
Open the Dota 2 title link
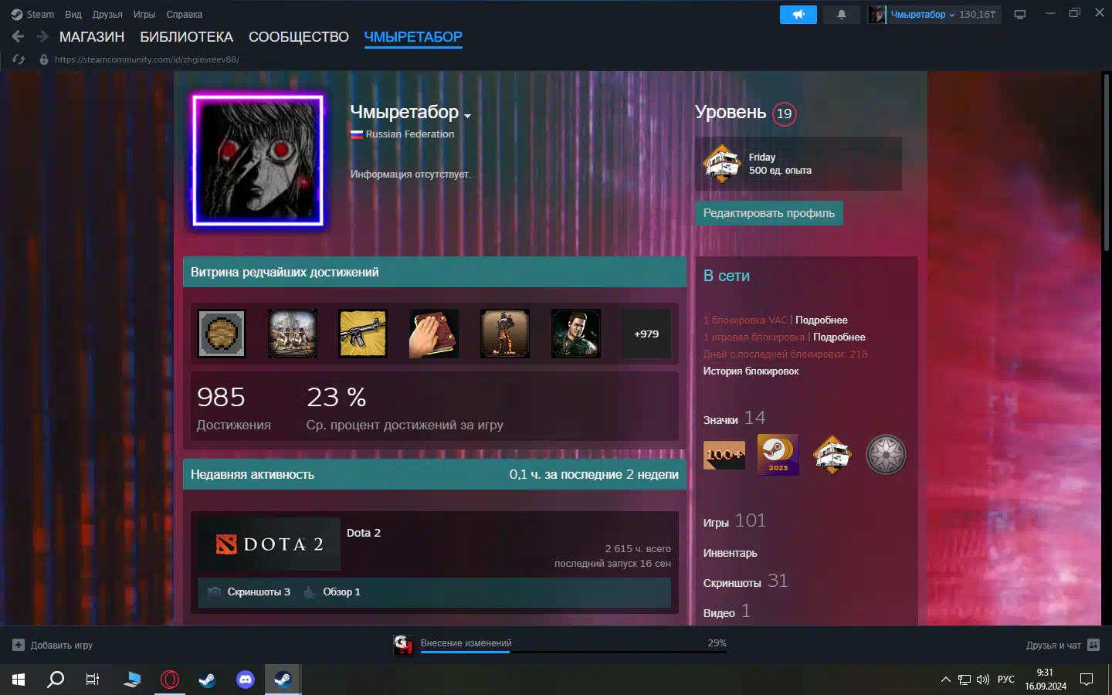point(364,533)
